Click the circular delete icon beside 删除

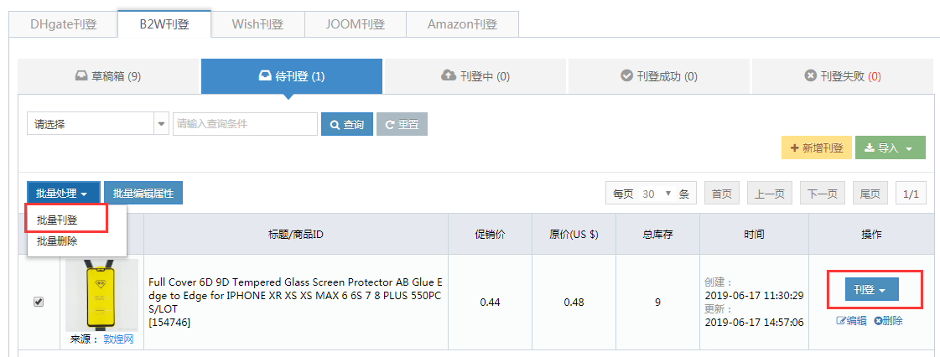pos(878,321)
